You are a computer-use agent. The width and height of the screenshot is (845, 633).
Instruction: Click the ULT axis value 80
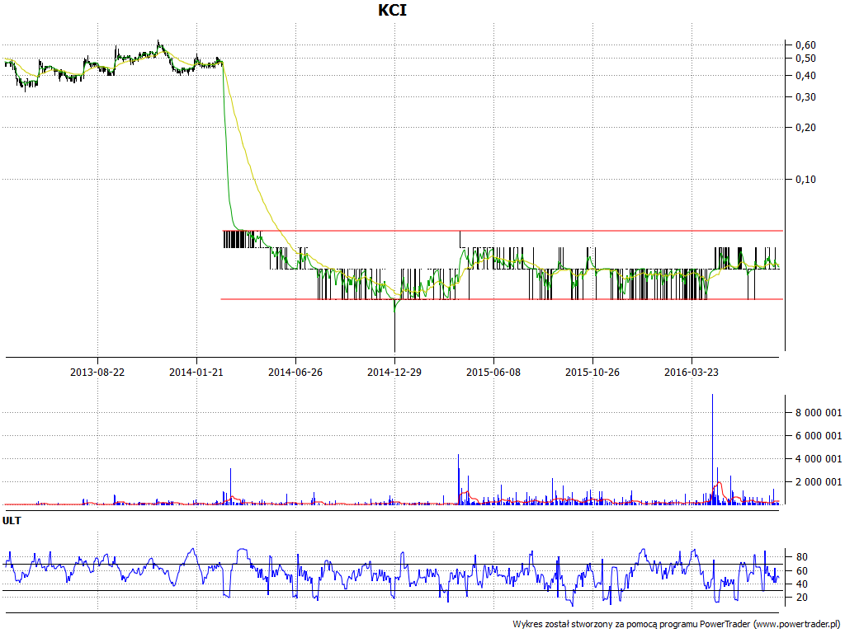coord(802,557)
